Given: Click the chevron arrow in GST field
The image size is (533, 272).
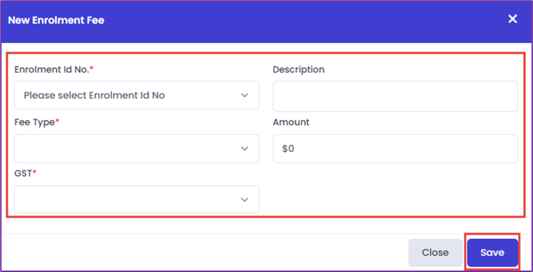Looking at the screenshot, I should pyautogui.click(x=245, y=200).
